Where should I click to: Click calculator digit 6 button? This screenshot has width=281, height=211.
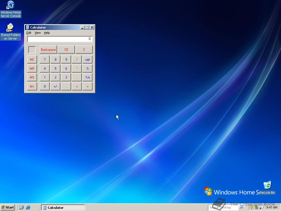tap(66, 68)
